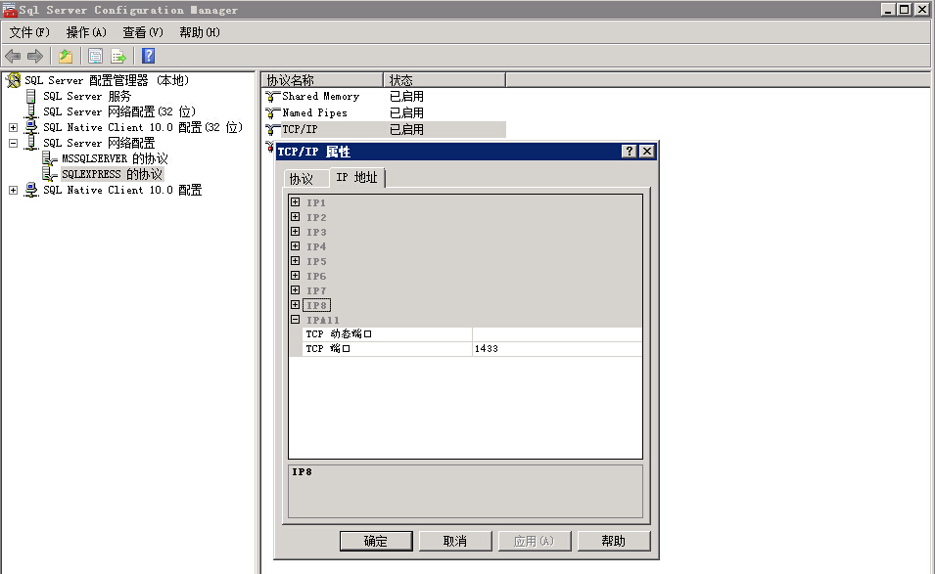Click the TCP 端口 property name
The height and width of the screenshot is (574, 935).
pos(387,349)
